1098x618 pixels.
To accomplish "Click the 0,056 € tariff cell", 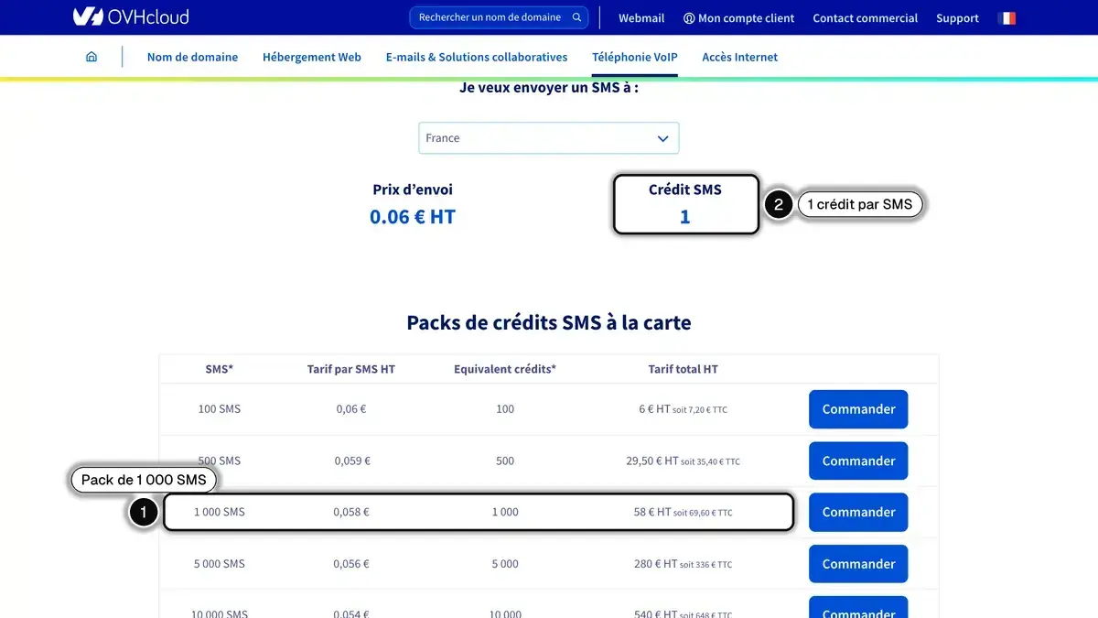I will [351, 564].
